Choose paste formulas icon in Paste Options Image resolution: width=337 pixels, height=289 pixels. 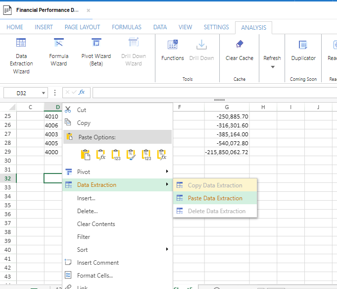[x=100, y=155]
